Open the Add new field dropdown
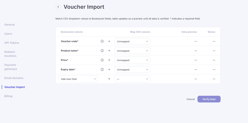 point(78,79)
